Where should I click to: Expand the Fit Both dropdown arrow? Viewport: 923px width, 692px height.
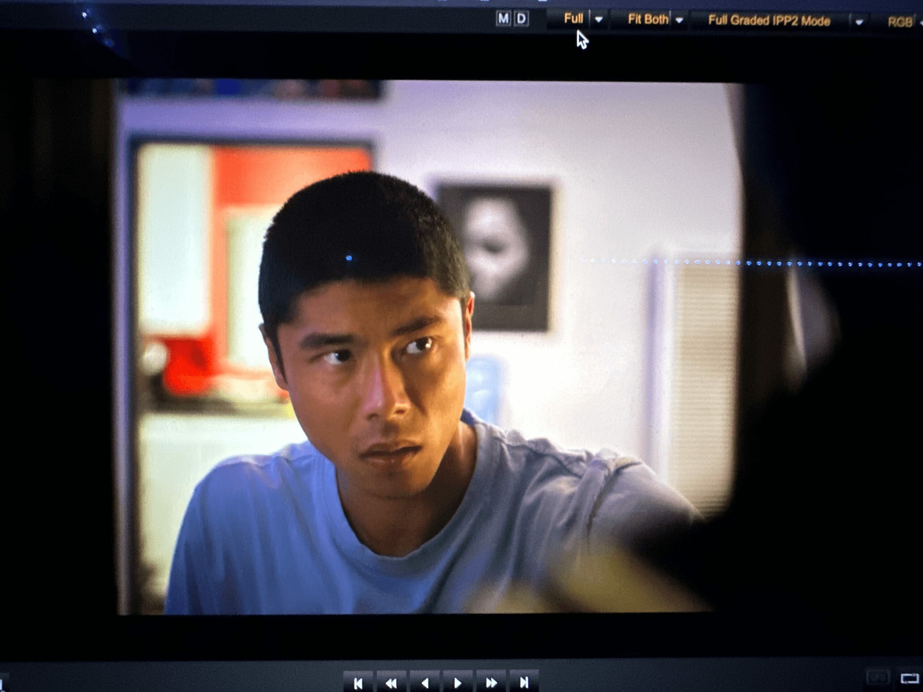click(679, 20)
